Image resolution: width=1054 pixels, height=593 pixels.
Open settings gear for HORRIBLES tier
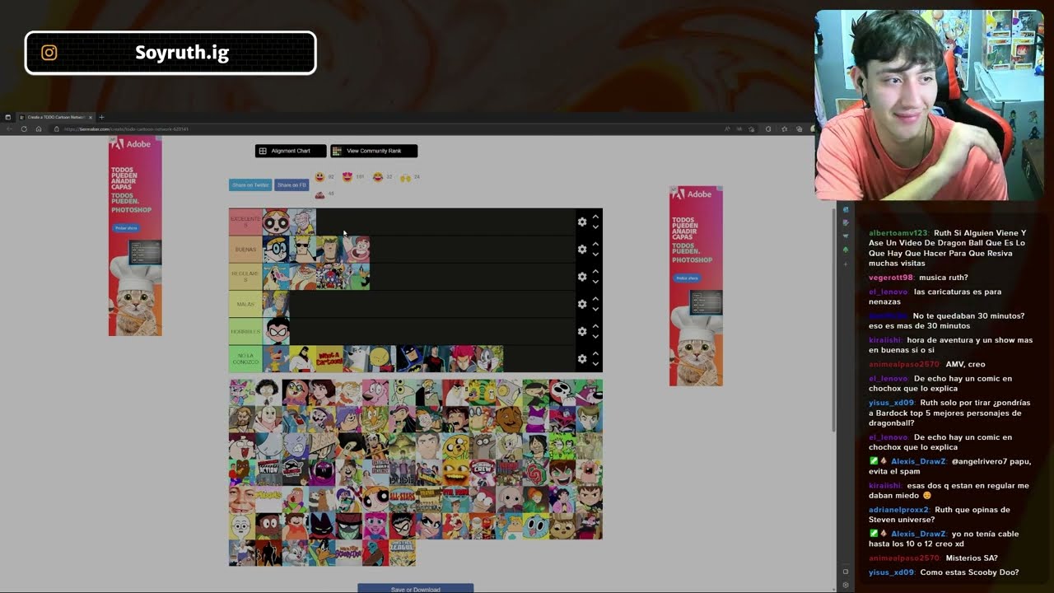[x=582, y=331]
